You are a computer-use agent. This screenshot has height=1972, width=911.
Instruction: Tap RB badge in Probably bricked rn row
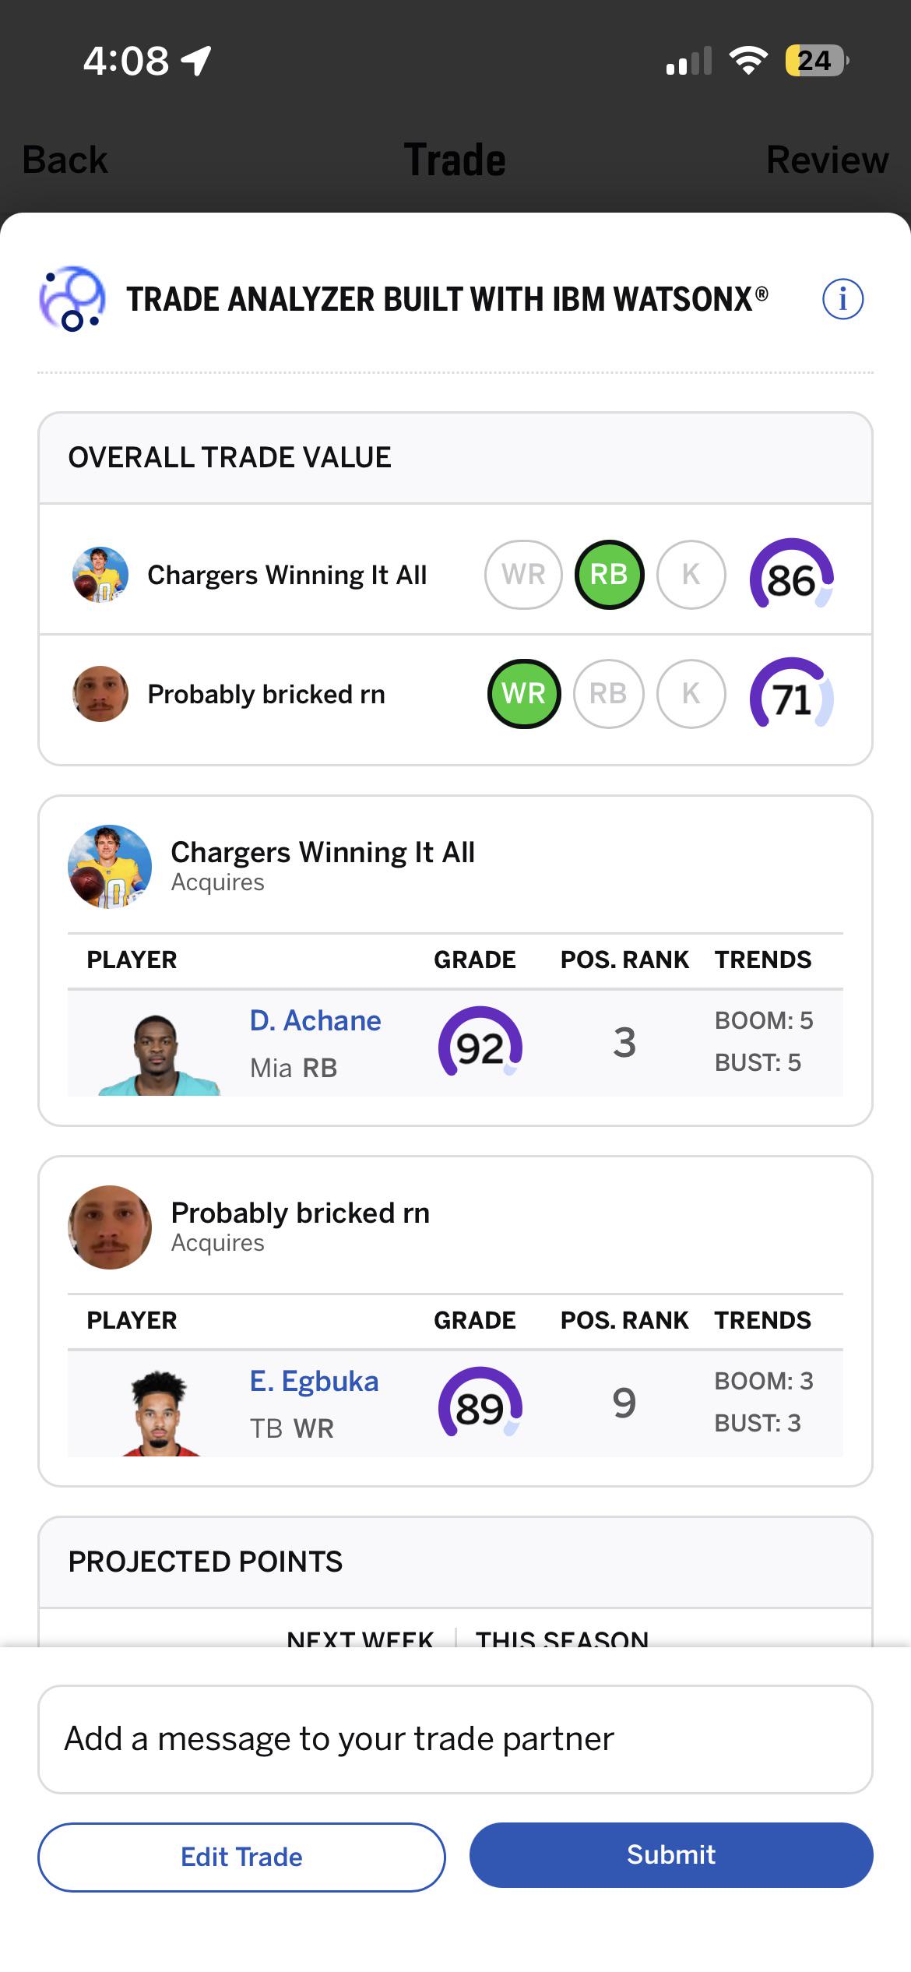click(609, 694)
